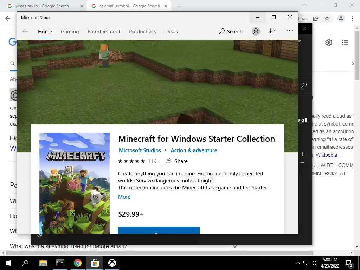Zoom in with plus in dark panel
The width and height of the screenshot is (360, 270).
(x=302, y=154)
